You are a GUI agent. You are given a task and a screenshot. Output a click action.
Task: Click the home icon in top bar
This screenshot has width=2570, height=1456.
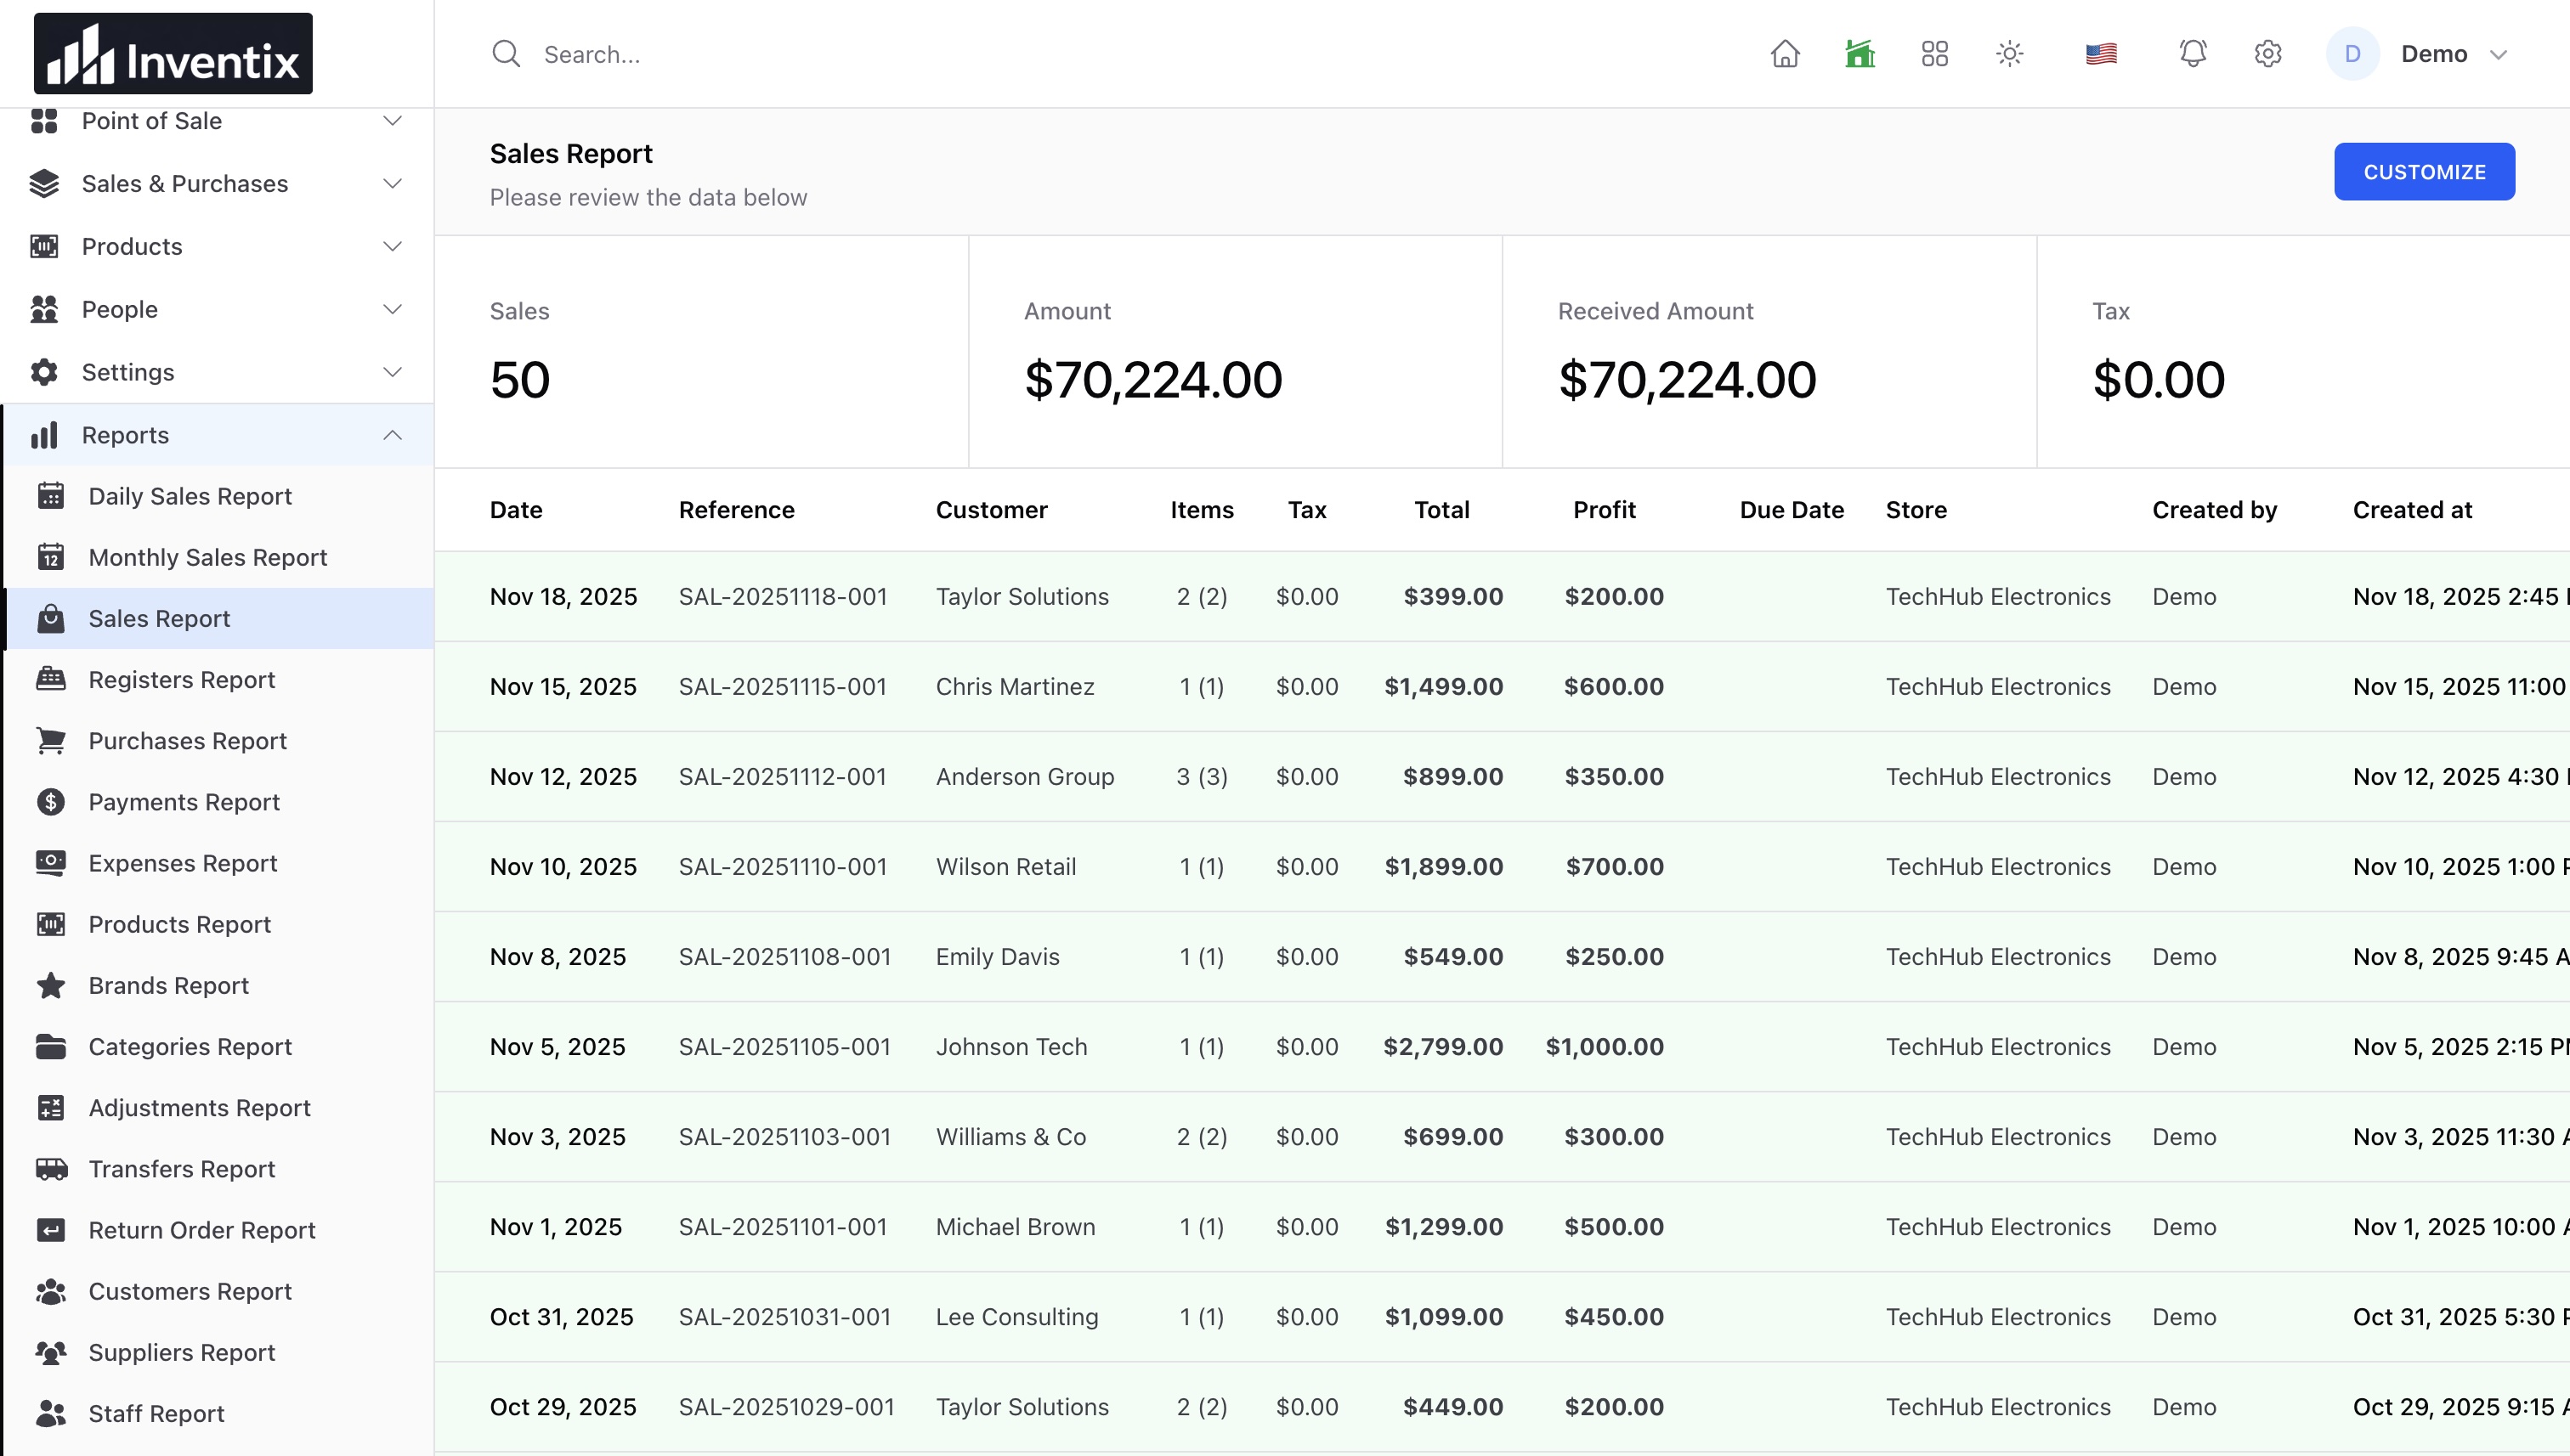click(1785, 54)
